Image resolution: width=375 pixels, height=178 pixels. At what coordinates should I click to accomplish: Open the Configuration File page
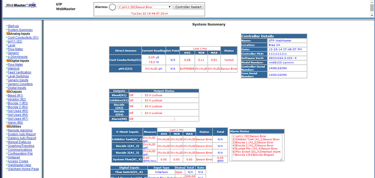[x=20, y=154]
